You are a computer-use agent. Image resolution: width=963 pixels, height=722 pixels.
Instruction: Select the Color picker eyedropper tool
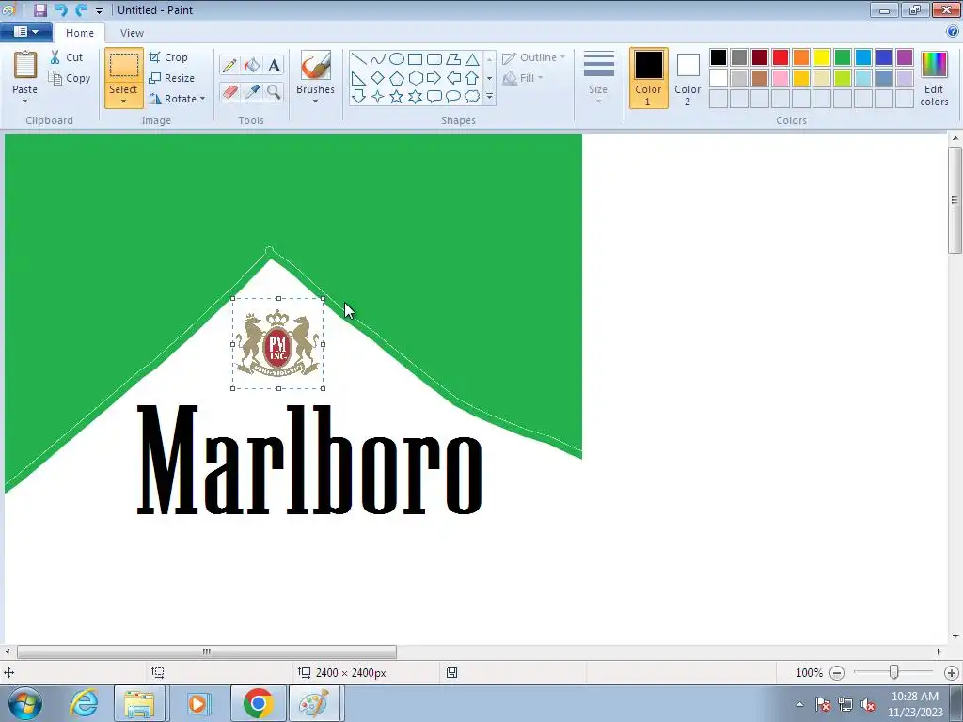click(x=252, y=91)
